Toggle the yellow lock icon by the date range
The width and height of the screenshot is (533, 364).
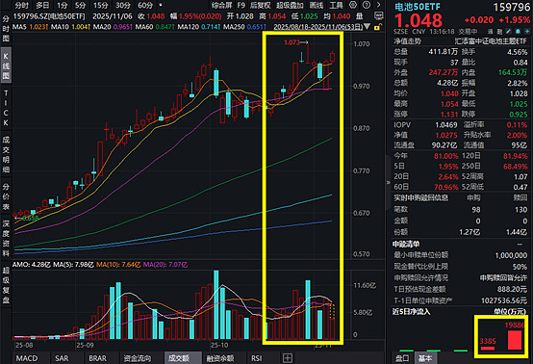click(377, 27)
